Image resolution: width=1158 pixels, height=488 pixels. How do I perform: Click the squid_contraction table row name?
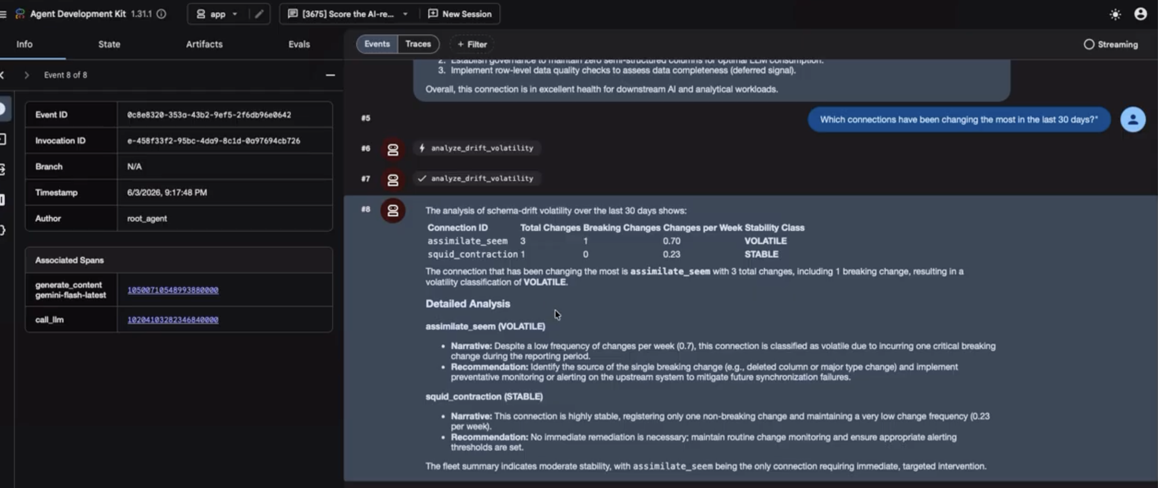click(472, 254)
